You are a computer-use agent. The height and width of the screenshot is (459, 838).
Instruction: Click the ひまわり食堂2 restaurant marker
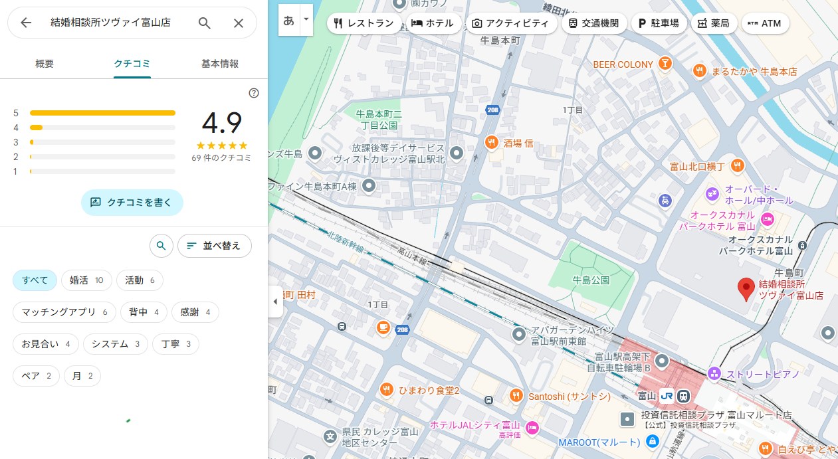(x=385, y=390)
